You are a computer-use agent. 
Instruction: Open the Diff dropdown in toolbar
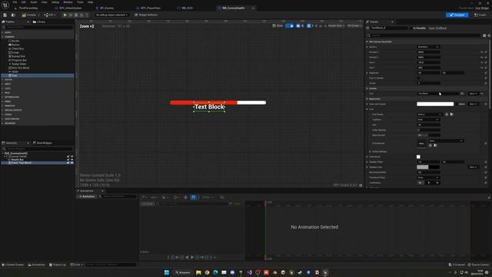click(x=50, y=15)
